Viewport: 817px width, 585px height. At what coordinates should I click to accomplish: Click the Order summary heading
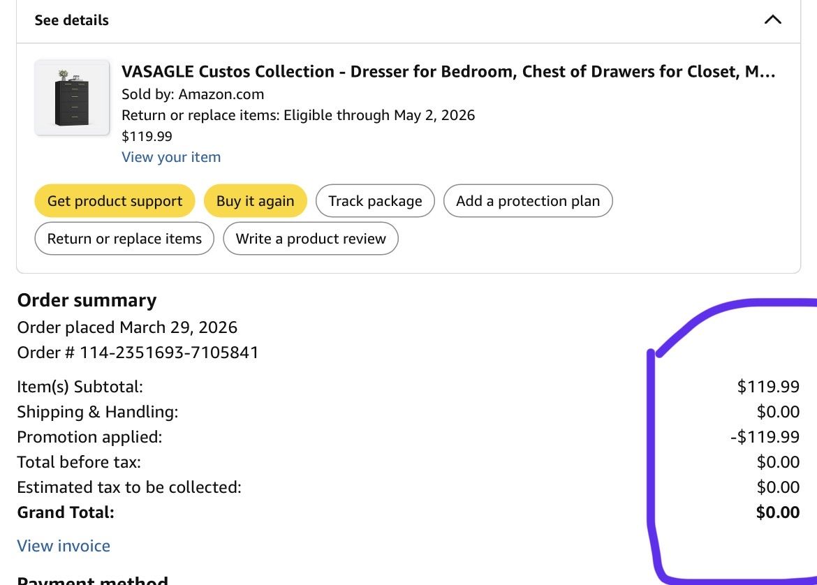pos(87,300)
